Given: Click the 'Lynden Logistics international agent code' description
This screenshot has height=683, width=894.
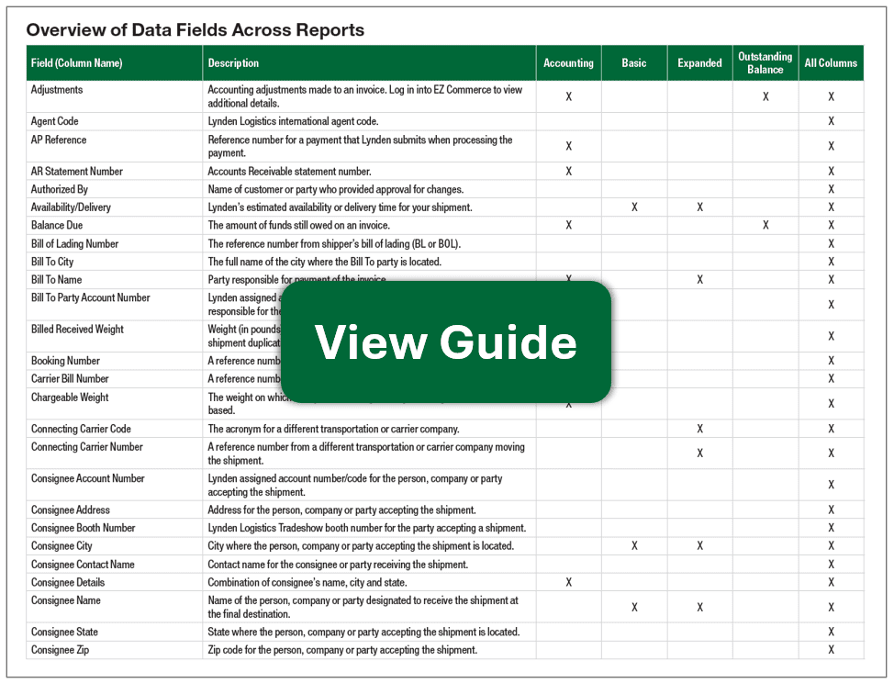Looking at the screenshot, I should click(293, 121).
